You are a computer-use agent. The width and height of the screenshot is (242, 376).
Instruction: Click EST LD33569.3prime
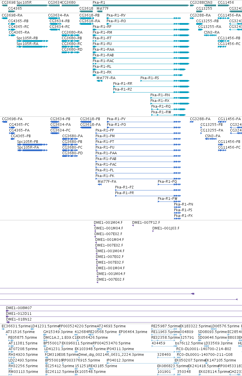pyautogui.click(x=218, y=343)
